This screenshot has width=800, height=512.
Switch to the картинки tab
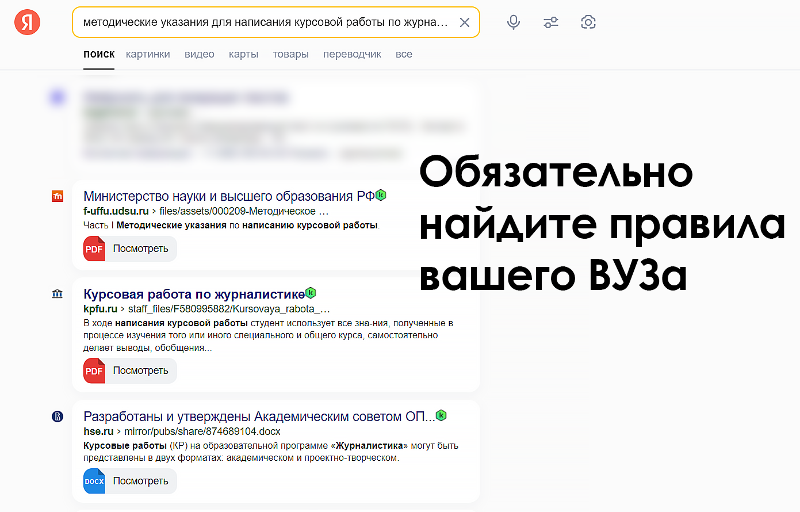[x=148, y=54]
